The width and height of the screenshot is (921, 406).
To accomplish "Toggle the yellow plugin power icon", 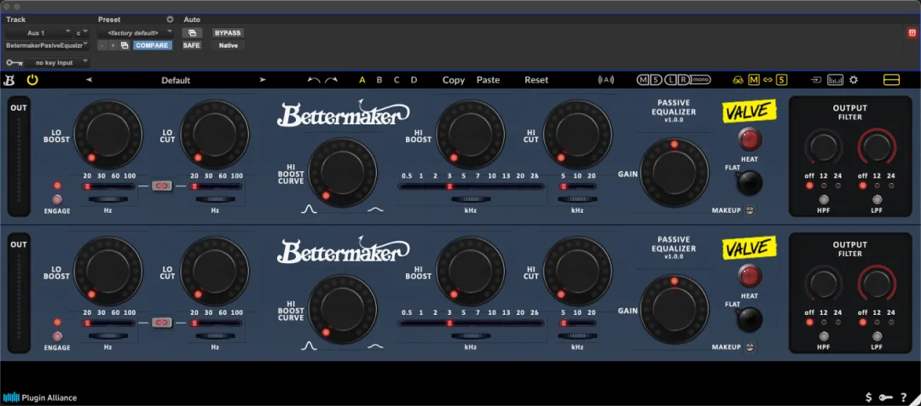I will (x=32, y=80).
